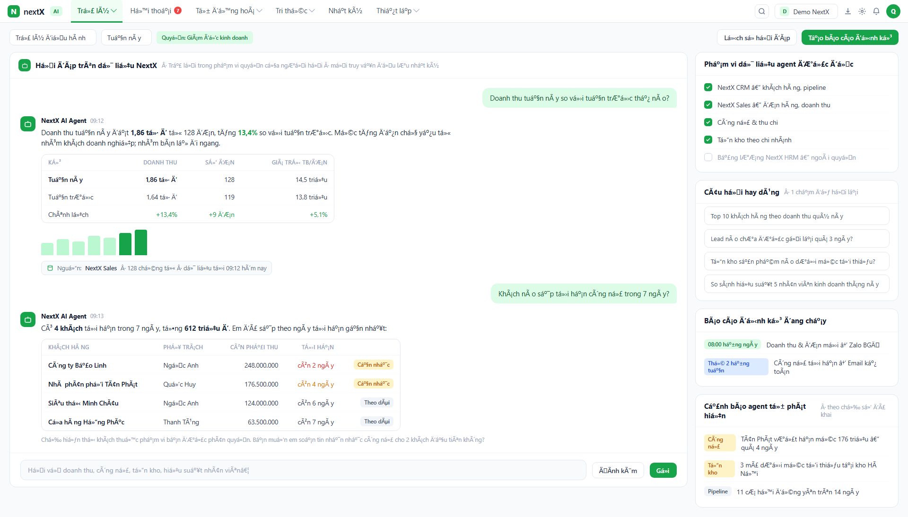Click the second user question bubble
908x517 pixels.
[584, 293]
